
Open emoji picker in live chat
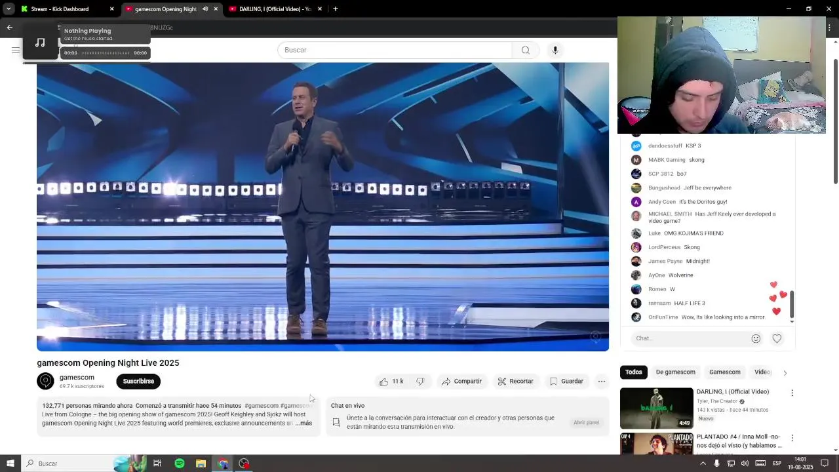(756, 338)
